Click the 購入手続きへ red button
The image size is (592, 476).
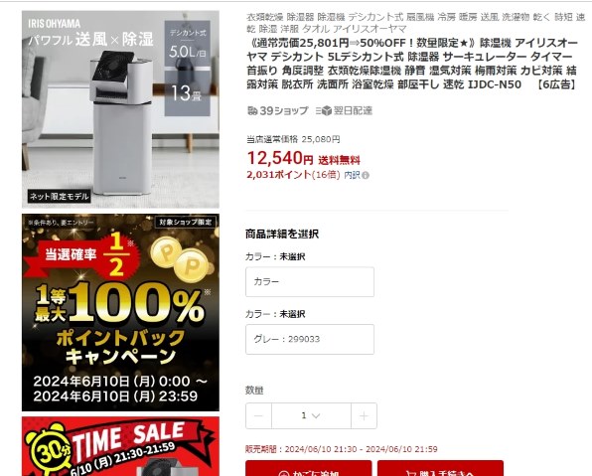440,468
